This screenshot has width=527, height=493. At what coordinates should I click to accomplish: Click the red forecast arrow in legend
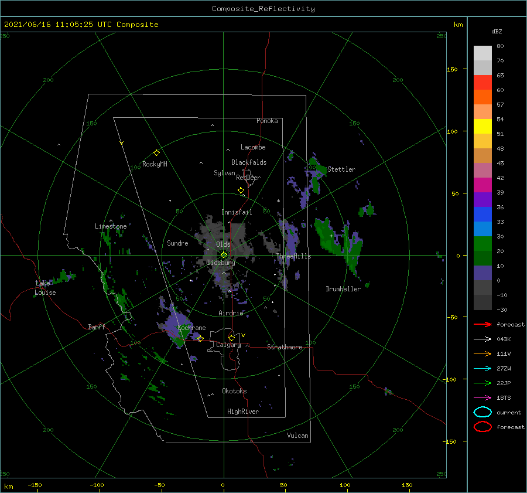[482, 324]
